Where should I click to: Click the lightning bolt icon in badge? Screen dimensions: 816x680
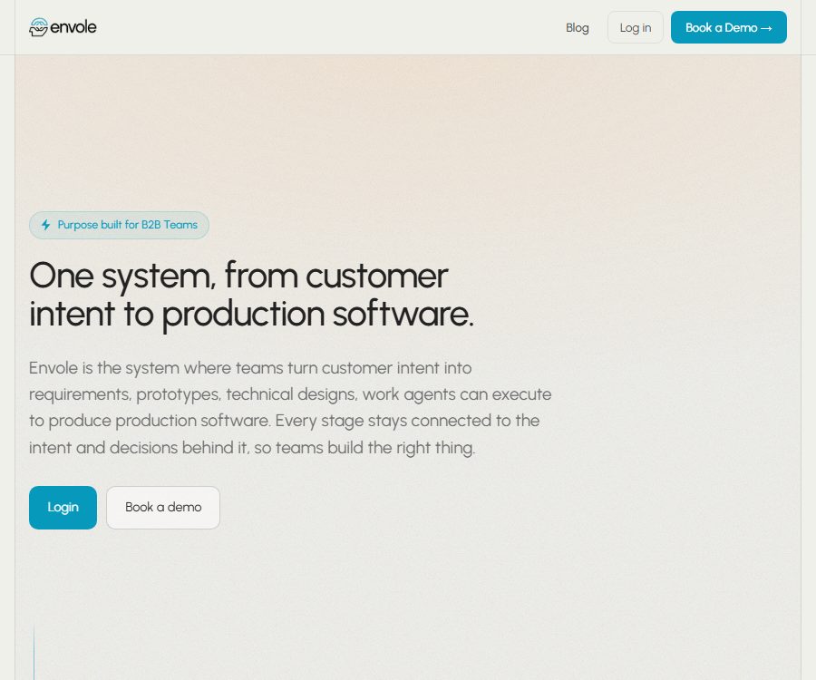[46, 225]
